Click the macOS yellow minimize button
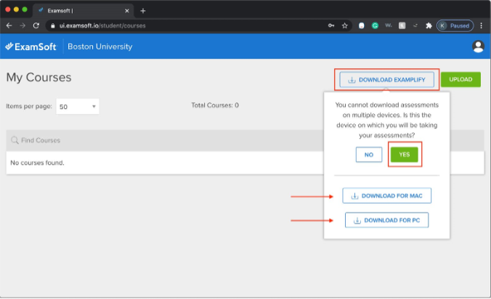 point(16,9)
